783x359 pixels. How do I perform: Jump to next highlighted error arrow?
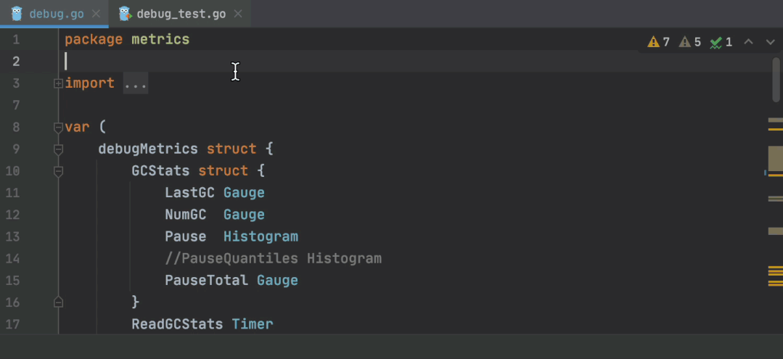click(x=770, y=42)
